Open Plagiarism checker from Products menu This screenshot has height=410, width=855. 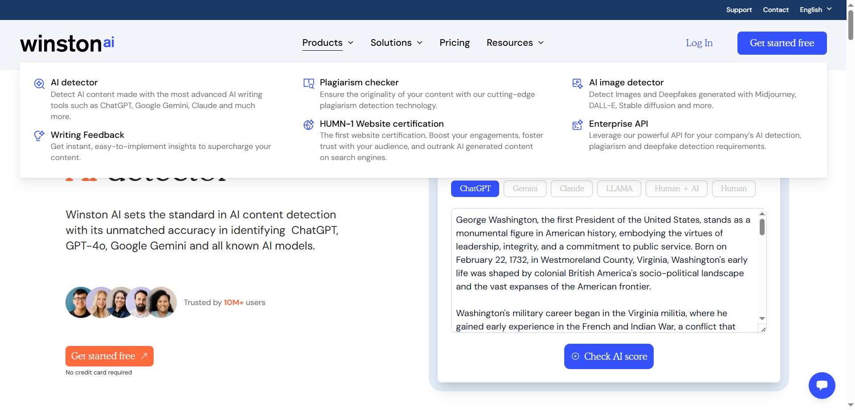[359, 82]
